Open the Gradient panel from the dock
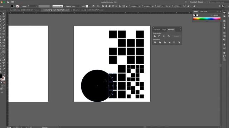Image resolution: width=229 pixels, height=128 pixels. coord(224,36)
